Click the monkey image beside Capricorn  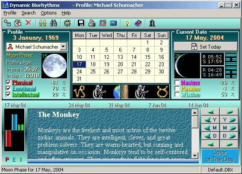[x=99, y=92]
